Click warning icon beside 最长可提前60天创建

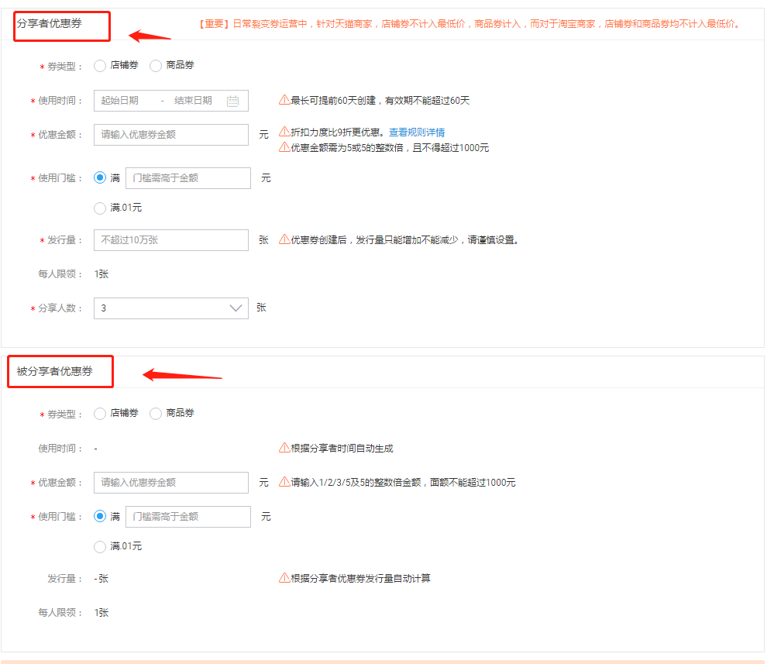click(284, 100)
